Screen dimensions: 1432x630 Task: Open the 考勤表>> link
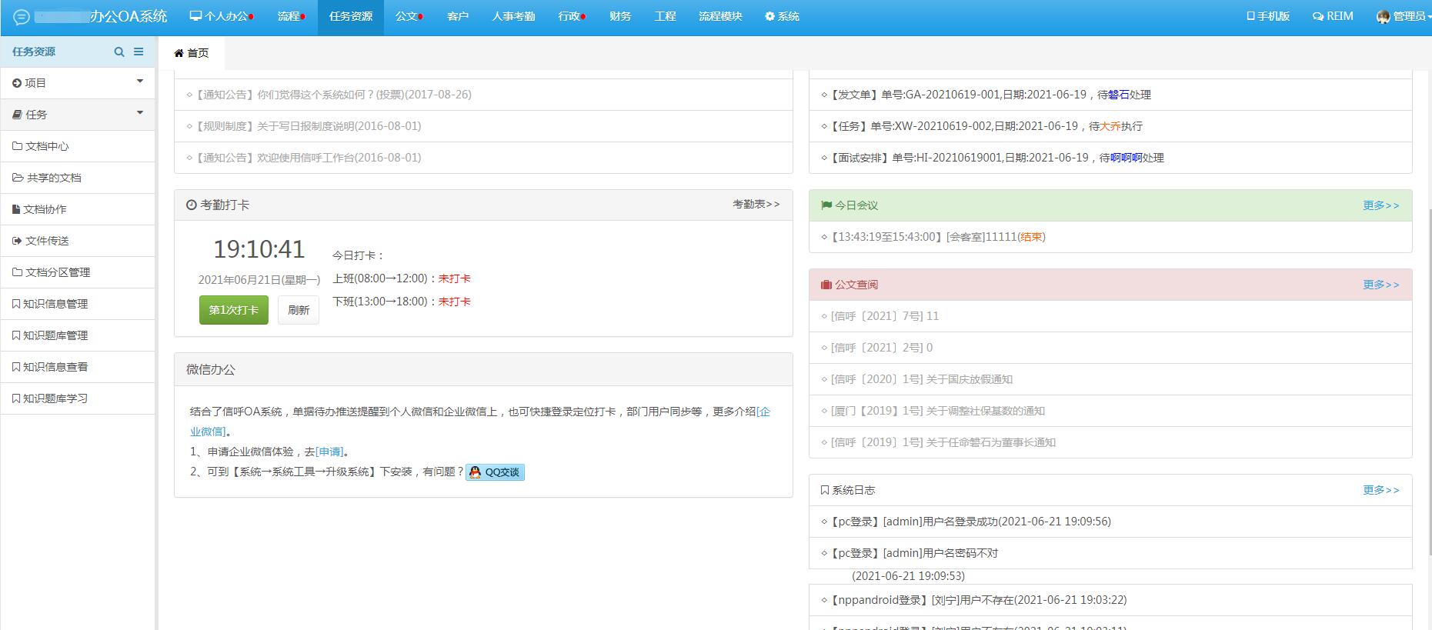coord(756,204)
